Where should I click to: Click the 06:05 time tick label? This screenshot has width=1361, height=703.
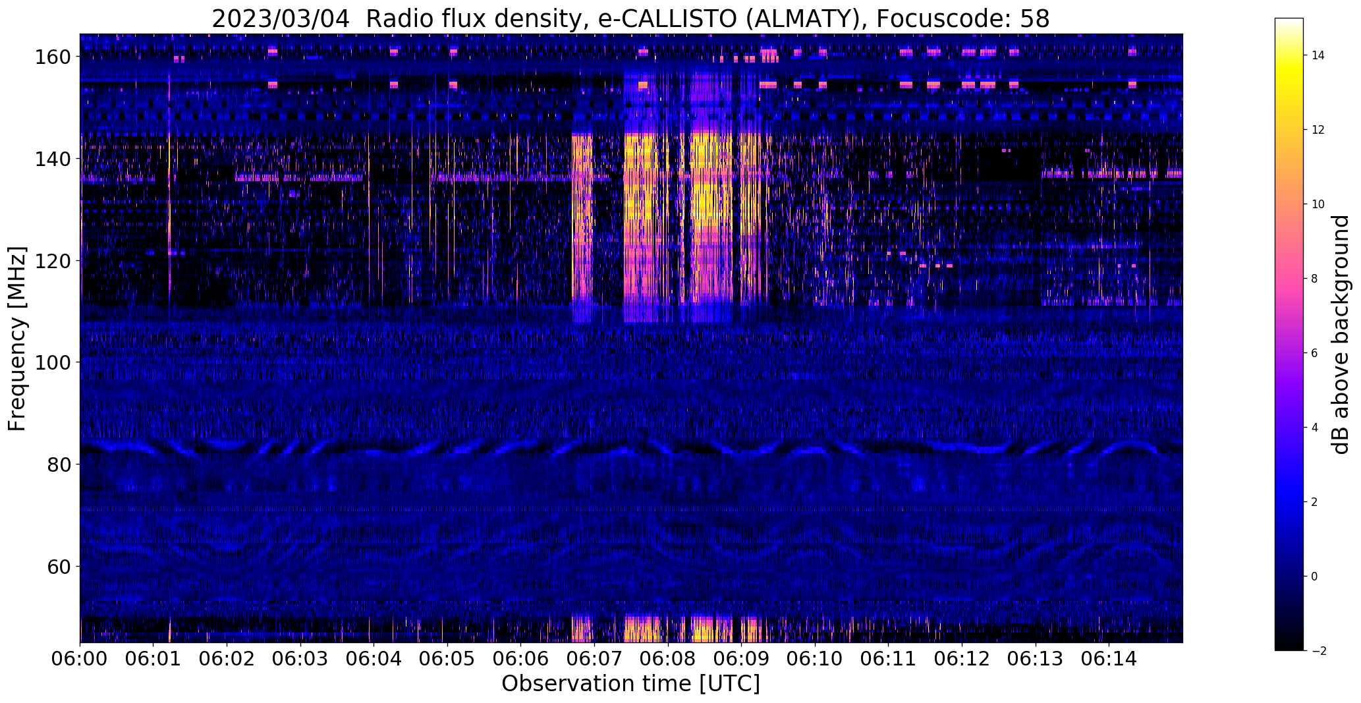pyautogui.click(x=447, y=660)
